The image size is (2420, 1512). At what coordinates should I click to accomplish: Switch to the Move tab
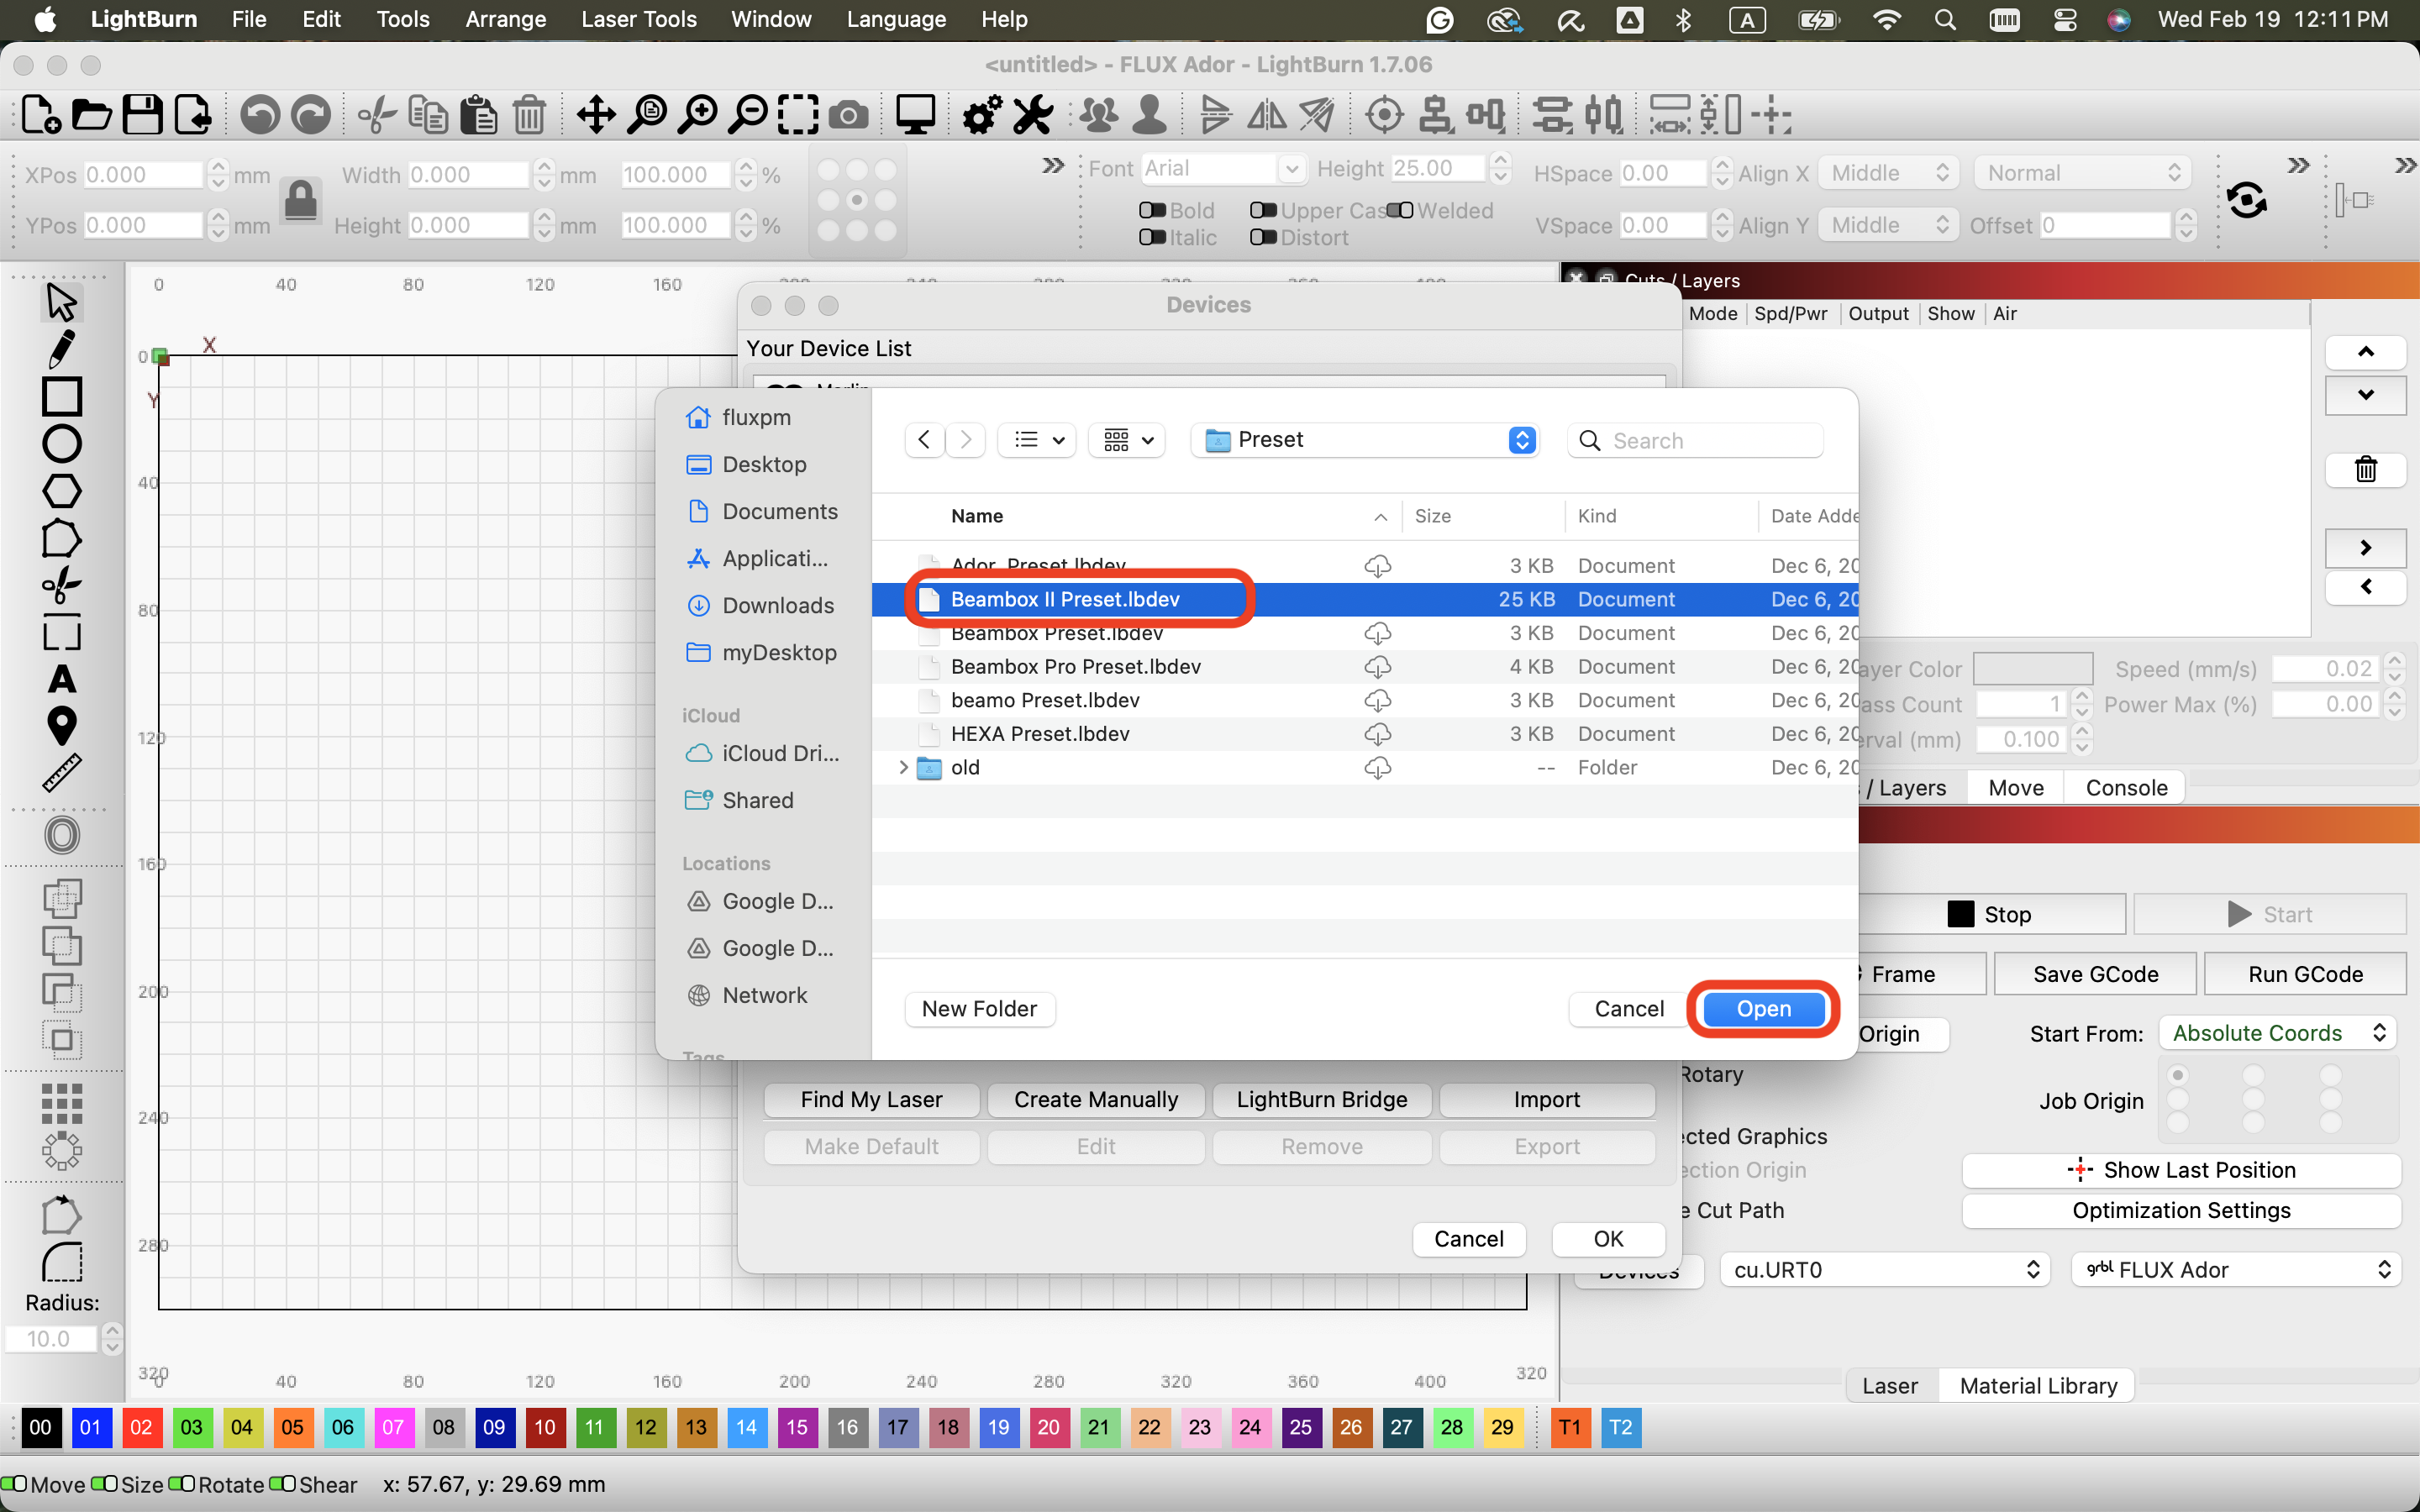(2016, 787)
